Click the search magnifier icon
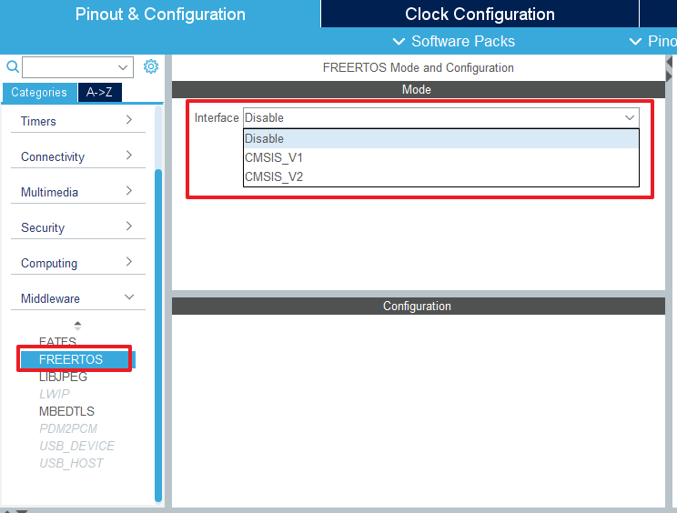 pyautogui.click(x=13, y=67)
